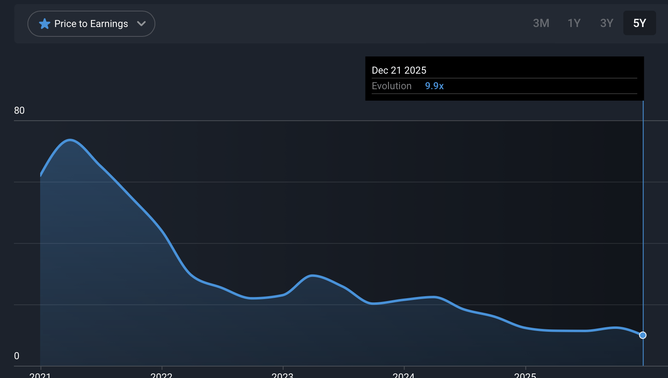Click the blue star icon
The width and height of the screenshot is (668, 378).
44,24
